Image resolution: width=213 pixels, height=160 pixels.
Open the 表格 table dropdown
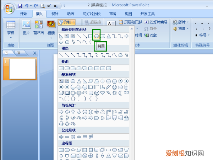click(x=11, y=28)
